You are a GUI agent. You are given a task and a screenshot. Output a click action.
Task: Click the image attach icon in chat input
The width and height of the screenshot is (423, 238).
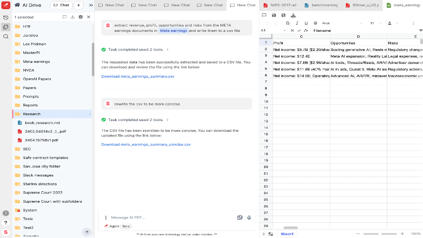click(x=240, y=218)
